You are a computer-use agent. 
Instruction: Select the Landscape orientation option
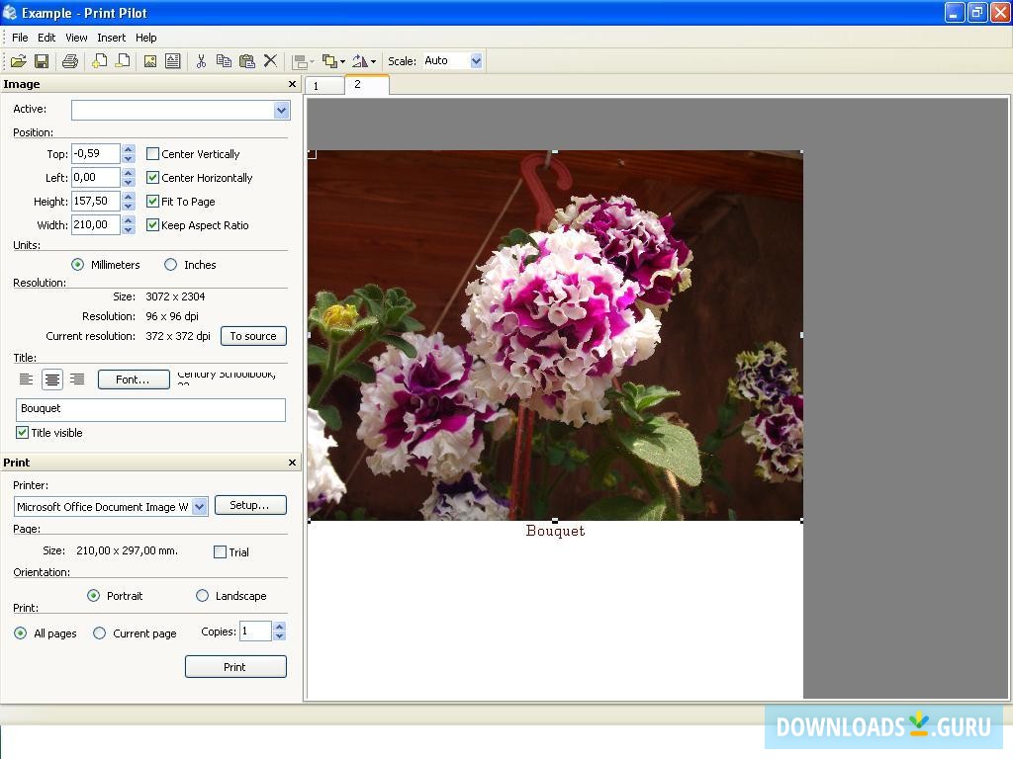pyautogui.click(x=203, y=596)
